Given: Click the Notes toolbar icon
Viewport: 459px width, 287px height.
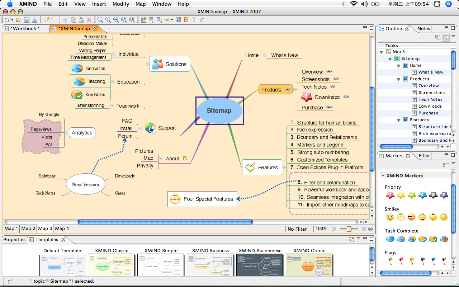Looking at the screenshot, I should [x=186, y=20].
